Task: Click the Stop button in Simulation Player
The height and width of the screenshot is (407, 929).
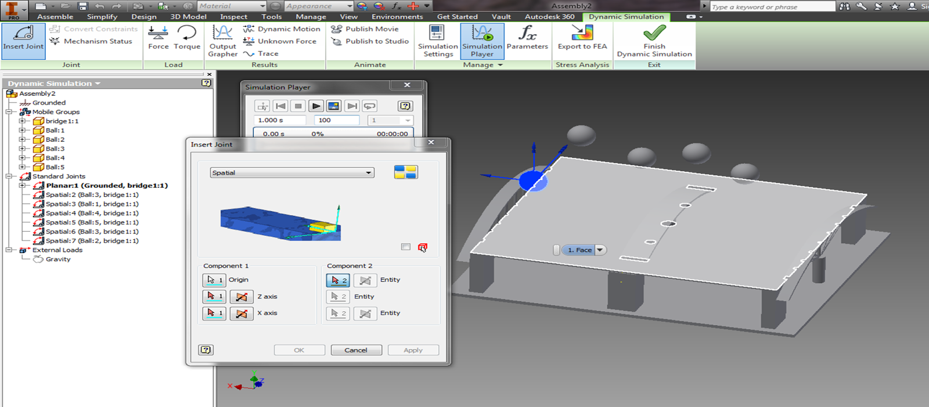Action: point(298,106)
